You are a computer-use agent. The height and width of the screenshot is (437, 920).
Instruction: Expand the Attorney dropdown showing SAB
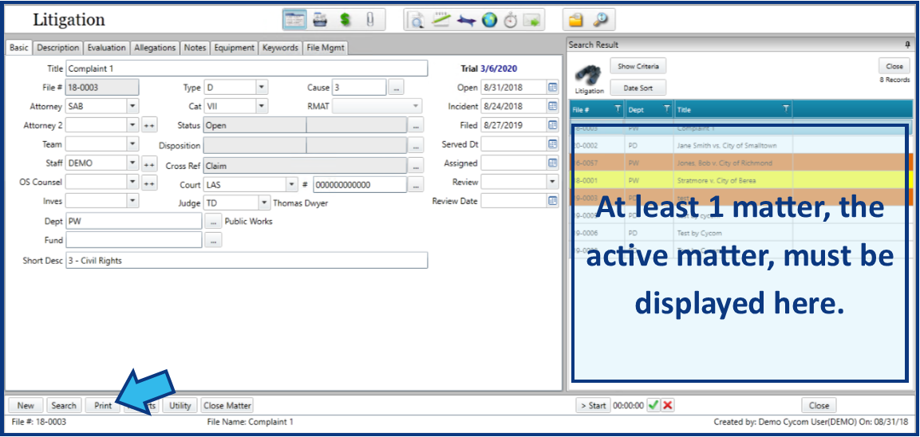(132, 106)
